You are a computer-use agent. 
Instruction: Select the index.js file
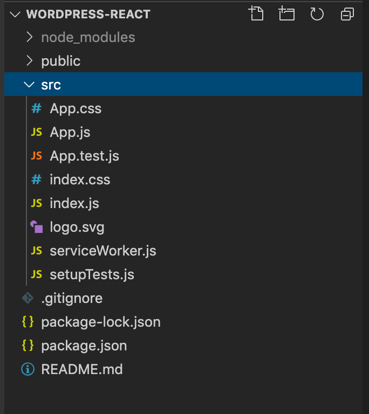[74, 203]
